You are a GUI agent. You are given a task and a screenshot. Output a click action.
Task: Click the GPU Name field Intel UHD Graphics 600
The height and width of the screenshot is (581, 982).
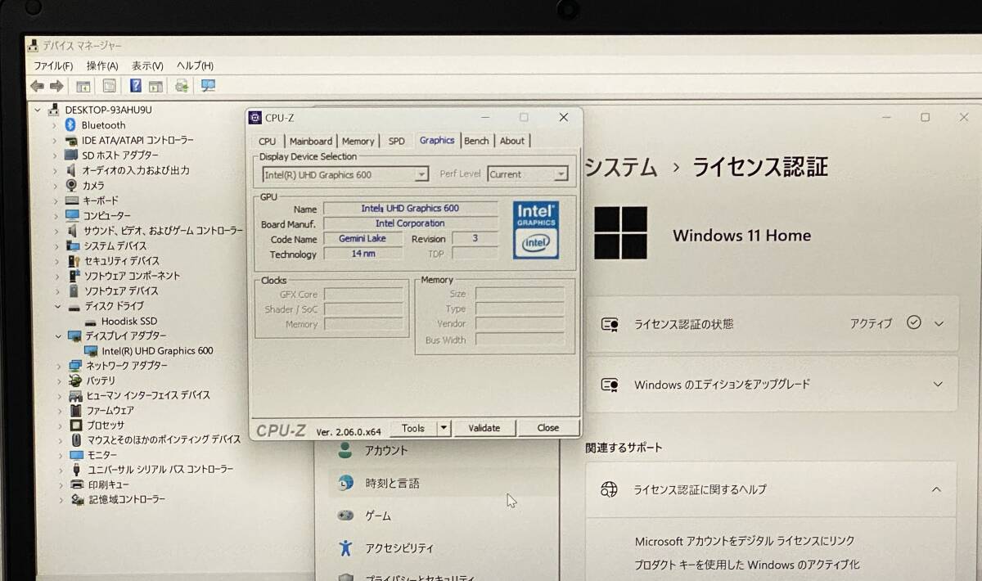click(x=410, y=209)
